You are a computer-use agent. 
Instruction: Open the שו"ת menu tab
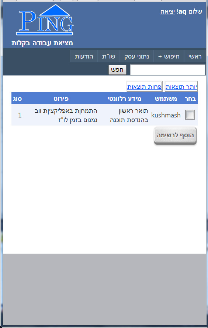pos(108,56)
